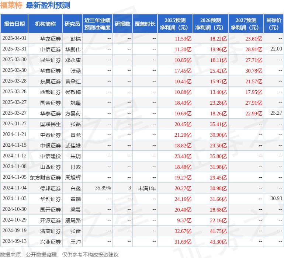Click the 2027预测净利润 column header
The width and height of the screenshot is (284, 258).
(x=246, y=24)
